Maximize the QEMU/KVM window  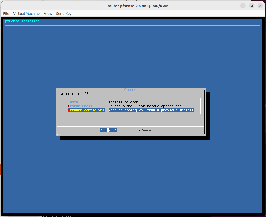point(252,6)
